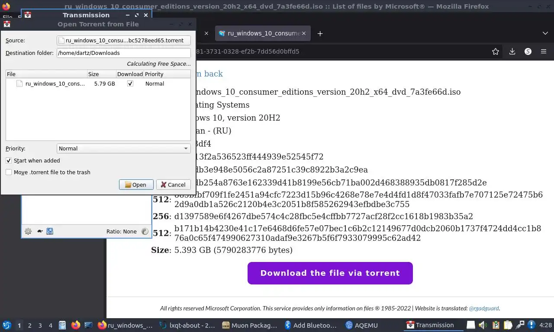The width and height of the screenshot is (554, 332).
Task: Open the Transmission options gear menu
Action: 28,231
